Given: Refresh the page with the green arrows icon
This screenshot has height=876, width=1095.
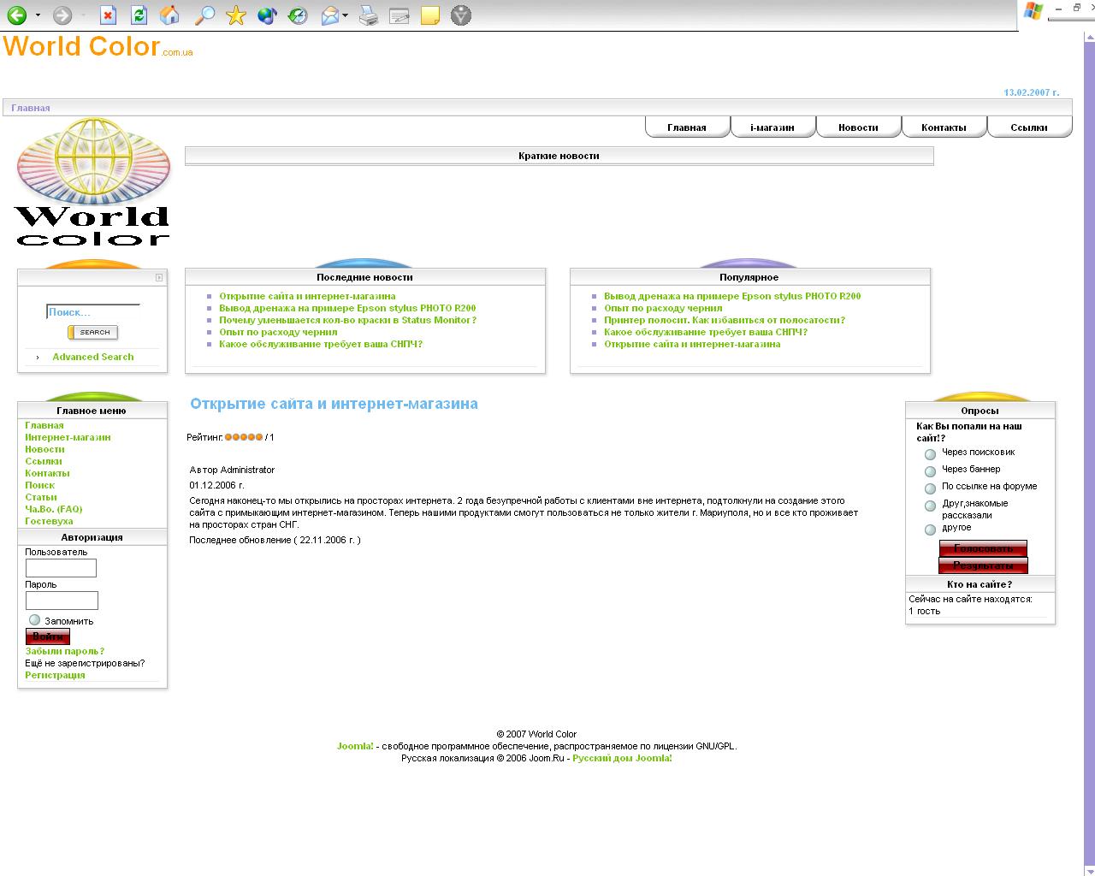Looking at the screenshot, I should pyautogui.click(x=139, y=15).
